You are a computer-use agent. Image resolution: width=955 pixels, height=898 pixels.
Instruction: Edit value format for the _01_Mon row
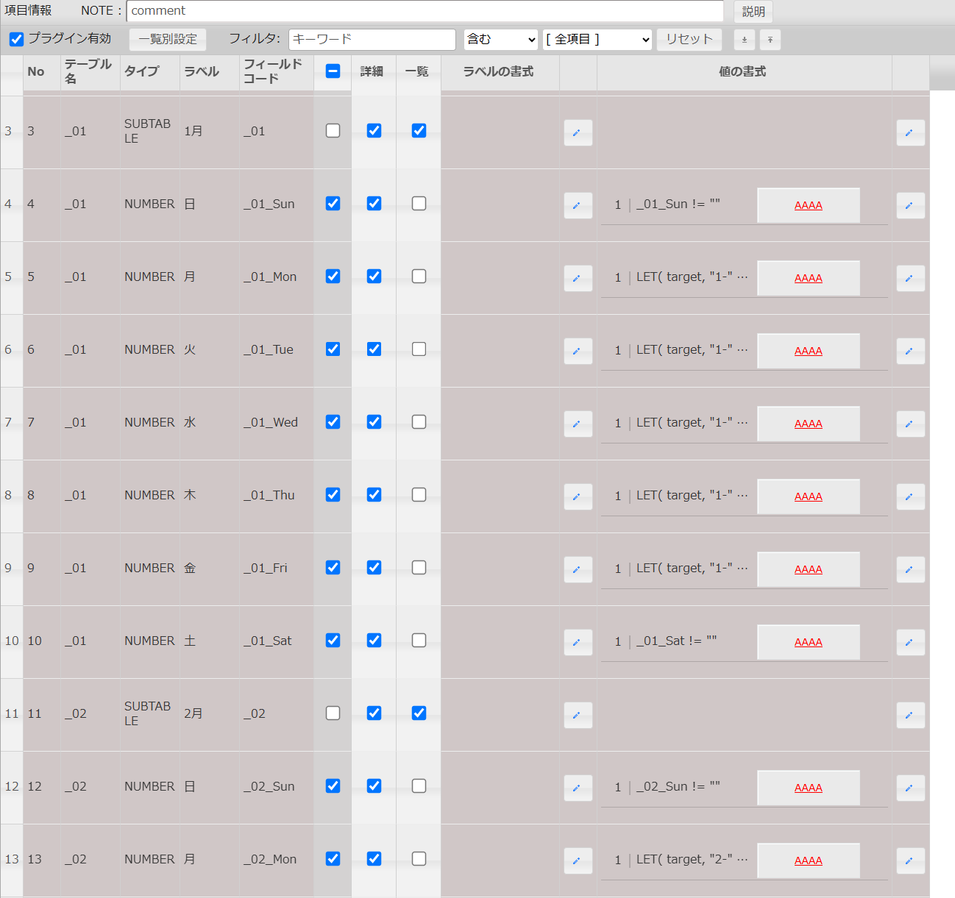click(910, 278)
